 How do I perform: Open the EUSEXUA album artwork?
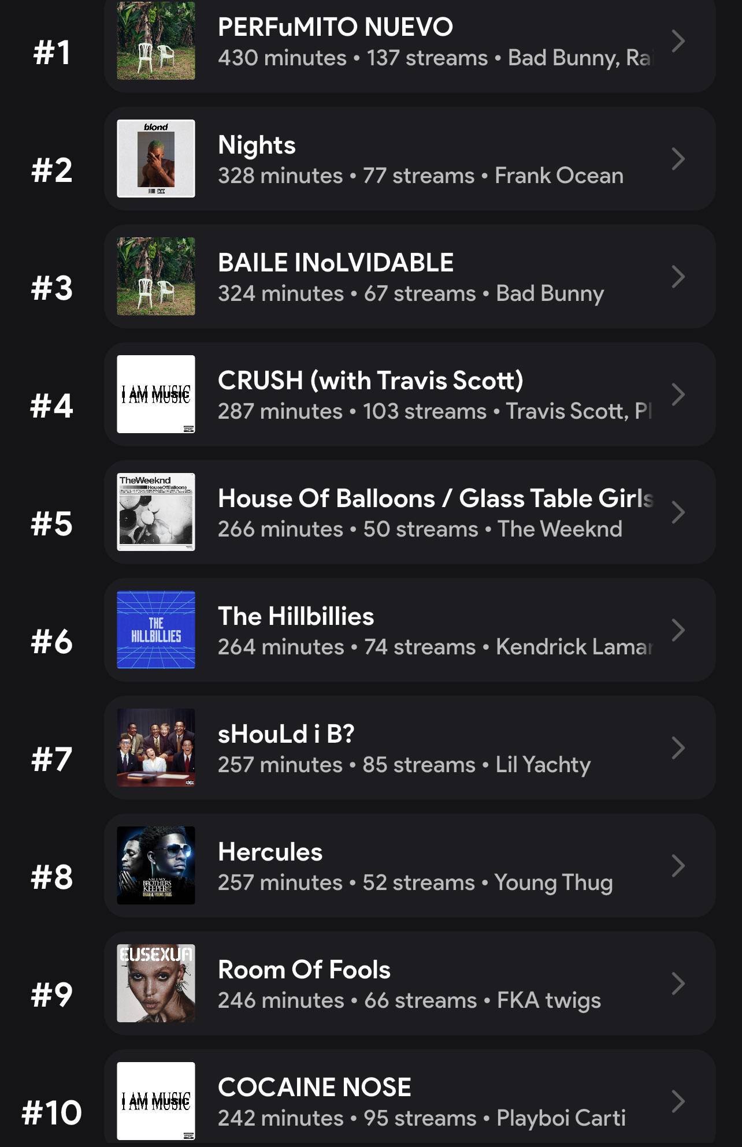156,983
